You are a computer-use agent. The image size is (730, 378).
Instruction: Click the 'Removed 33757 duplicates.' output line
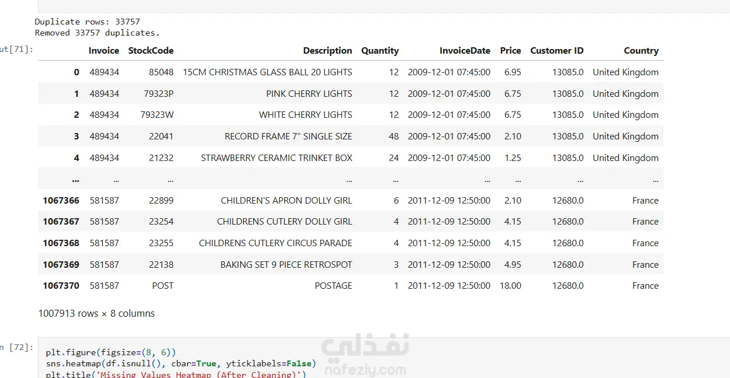pyautogui.click(x=98, y=33)
